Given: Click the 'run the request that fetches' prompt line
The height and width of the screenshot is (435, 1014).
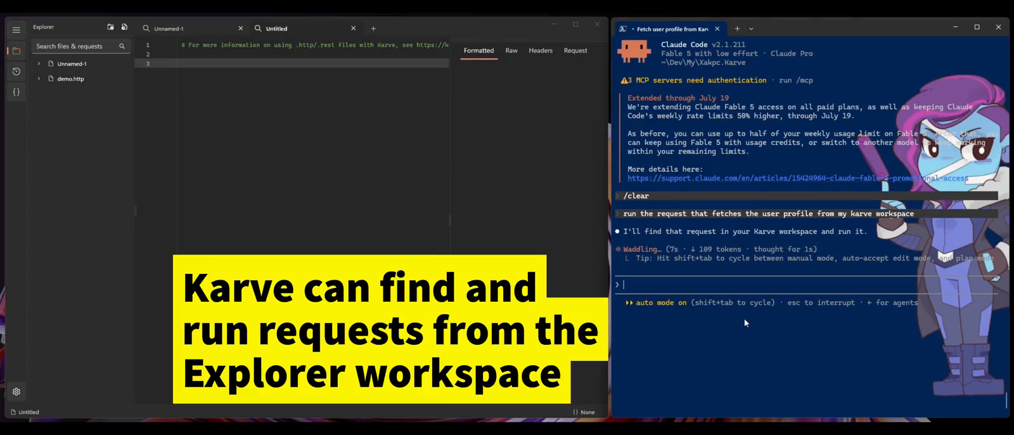Looking at the screenshot, I should (806, 214).
